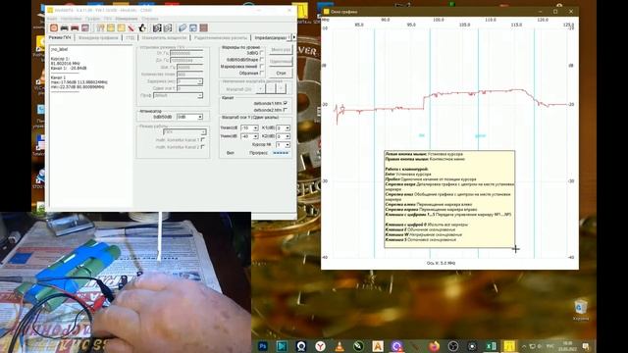Show hidden tray icons chevron
The width and height of the screenshot is (628, 353).
523,346
